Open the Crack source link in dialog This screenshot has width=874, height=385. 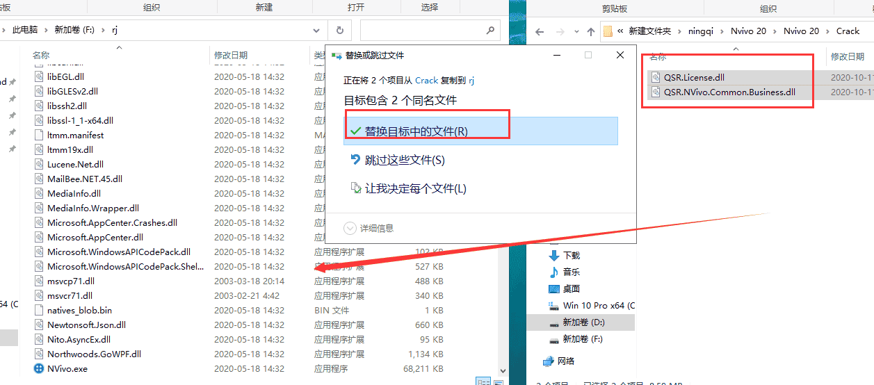427,80
